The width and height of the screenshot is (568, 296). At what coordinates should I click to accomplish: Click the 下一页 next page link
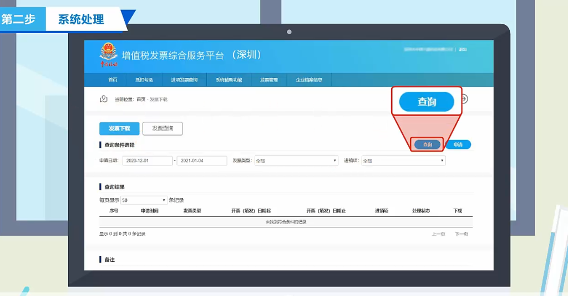click(x=461, y=234)
